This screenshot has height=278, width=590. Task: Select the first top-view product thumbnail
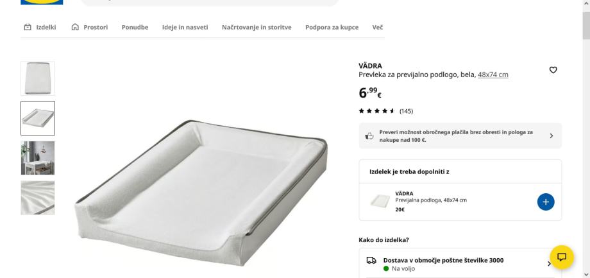pos(38,78)
